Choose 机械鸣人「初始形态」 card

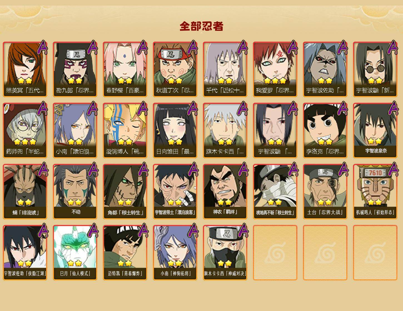point(375,192)
